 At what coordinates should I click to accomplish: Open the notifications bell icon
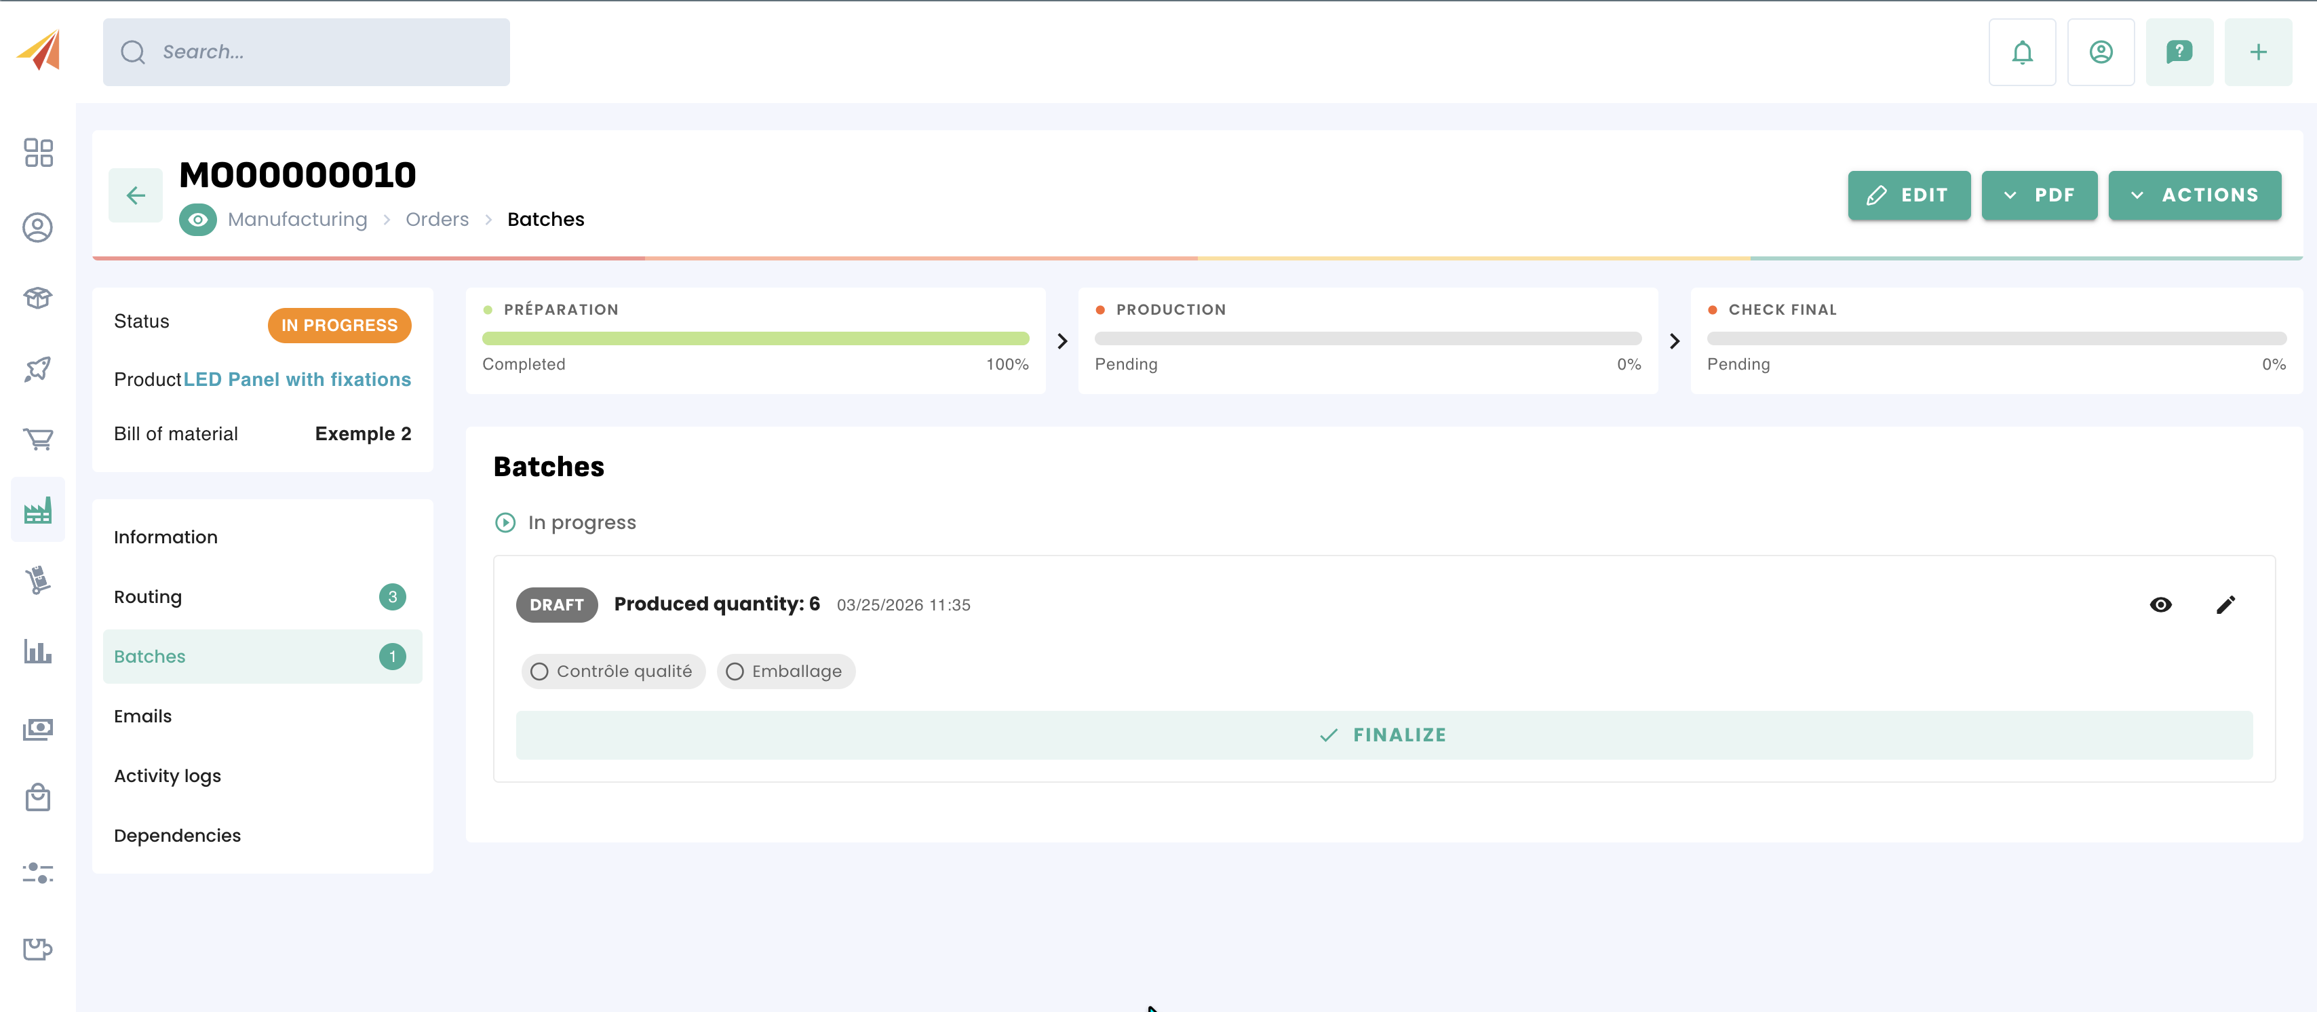click(2021, 52)
